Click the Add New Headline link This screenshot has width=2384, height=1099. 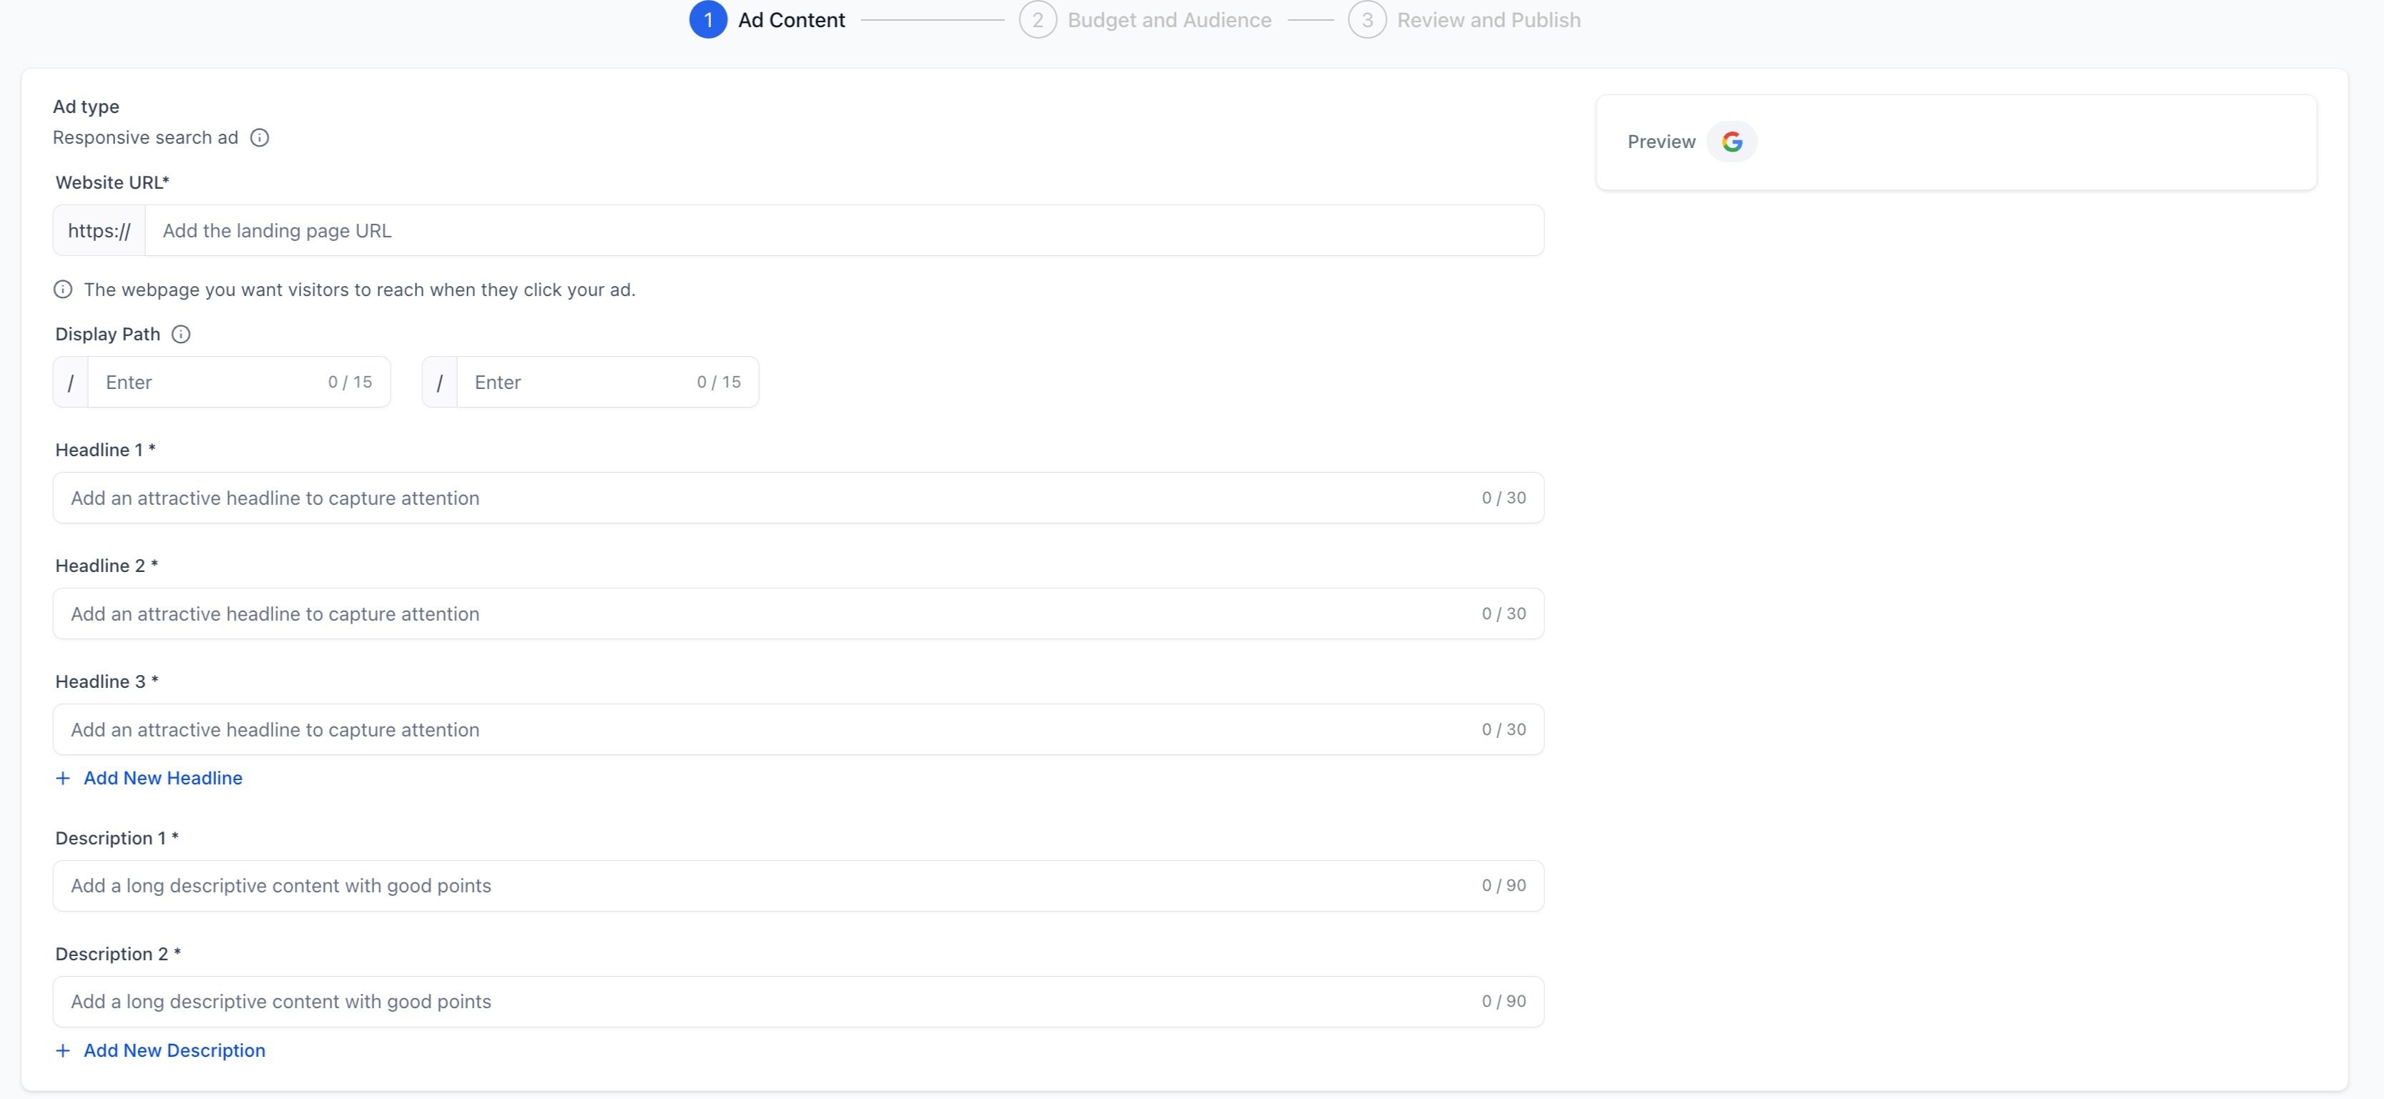[163, 778]
